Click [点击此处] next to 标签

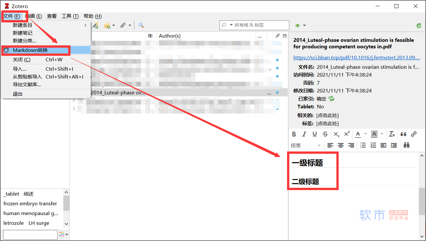point(327,124)
